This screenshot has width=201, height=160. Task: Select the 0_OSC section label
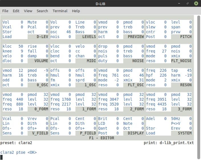(x=42, y=85)
